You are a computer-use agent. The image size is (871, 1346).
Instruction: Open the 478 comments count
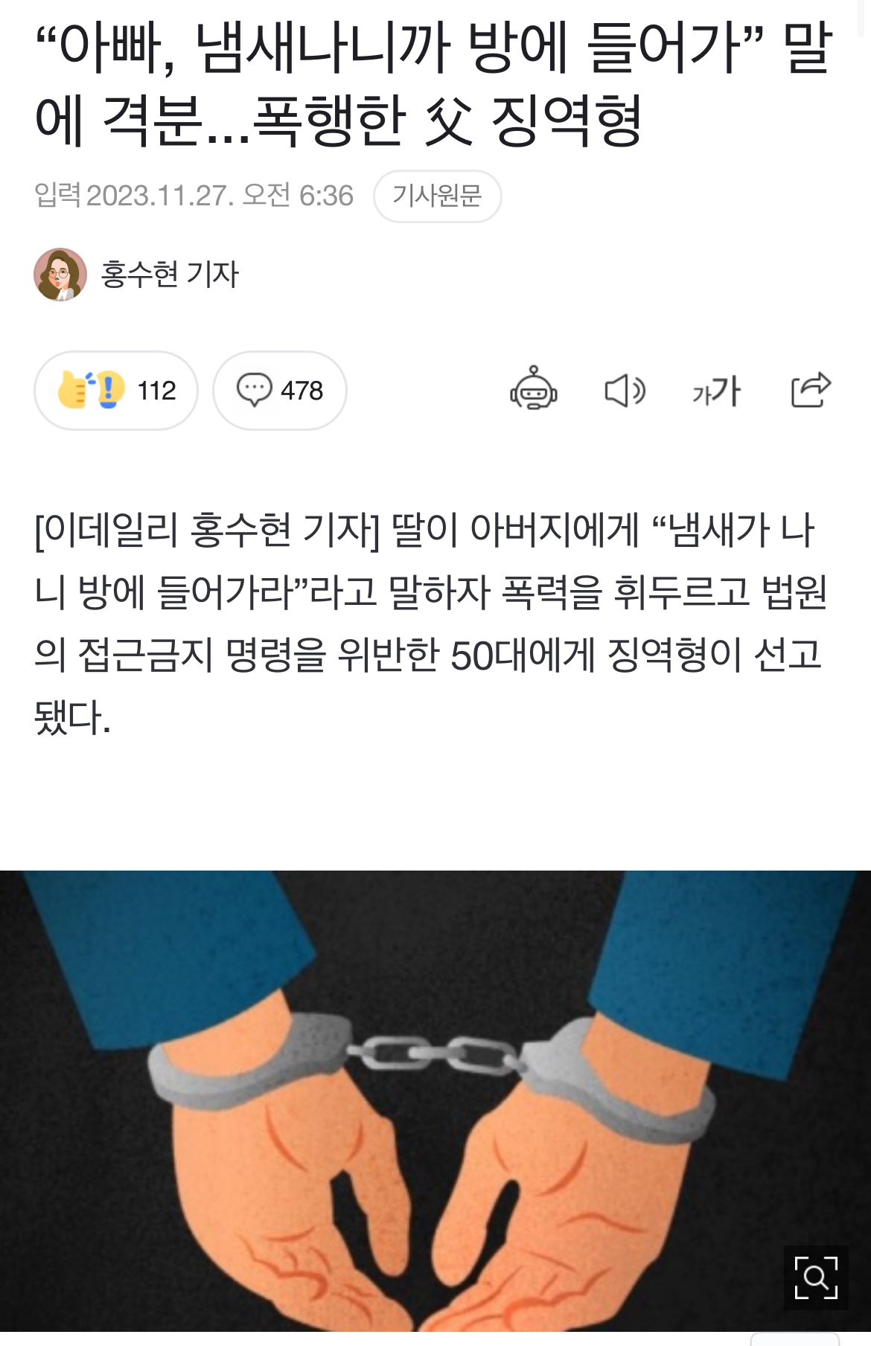tap(301, 391)
